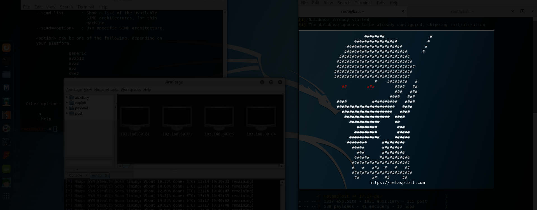This screenshot has width=537, height=210.
Task: Show all applications grid in dock
Action: [x=6, y=196]
